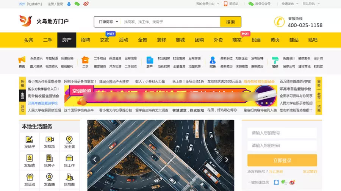
Task: Click 切换城市 to switch city
Action: (34, 4)
